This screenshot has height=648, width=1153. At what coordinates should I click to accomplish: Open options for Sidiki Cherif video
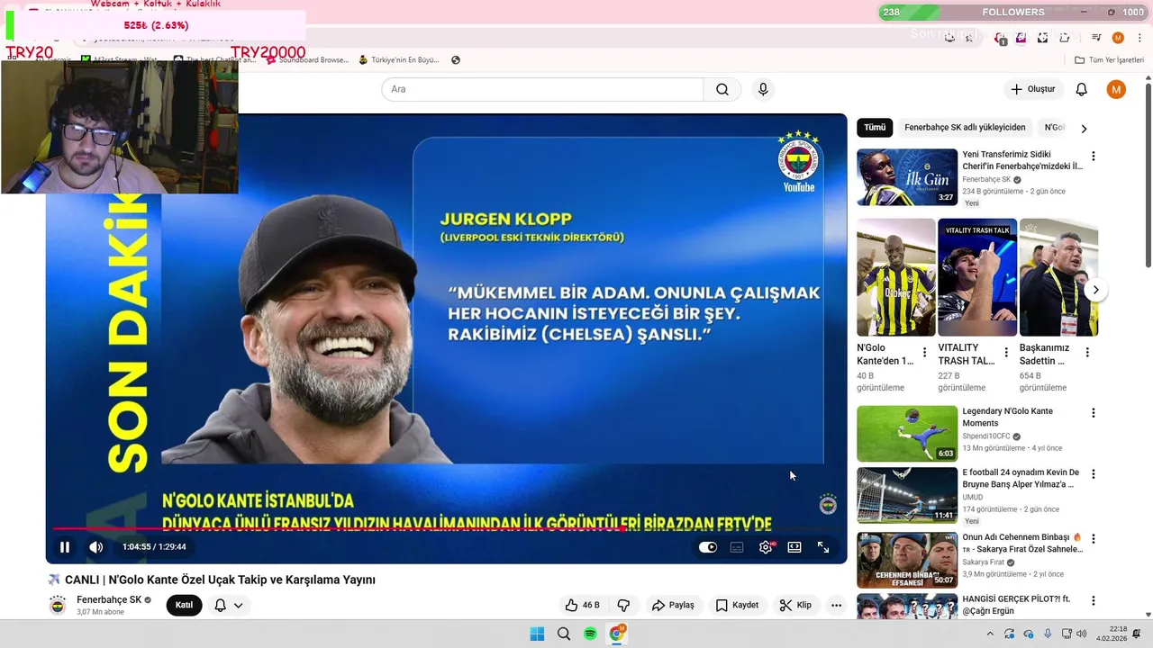coord(1094,156)
